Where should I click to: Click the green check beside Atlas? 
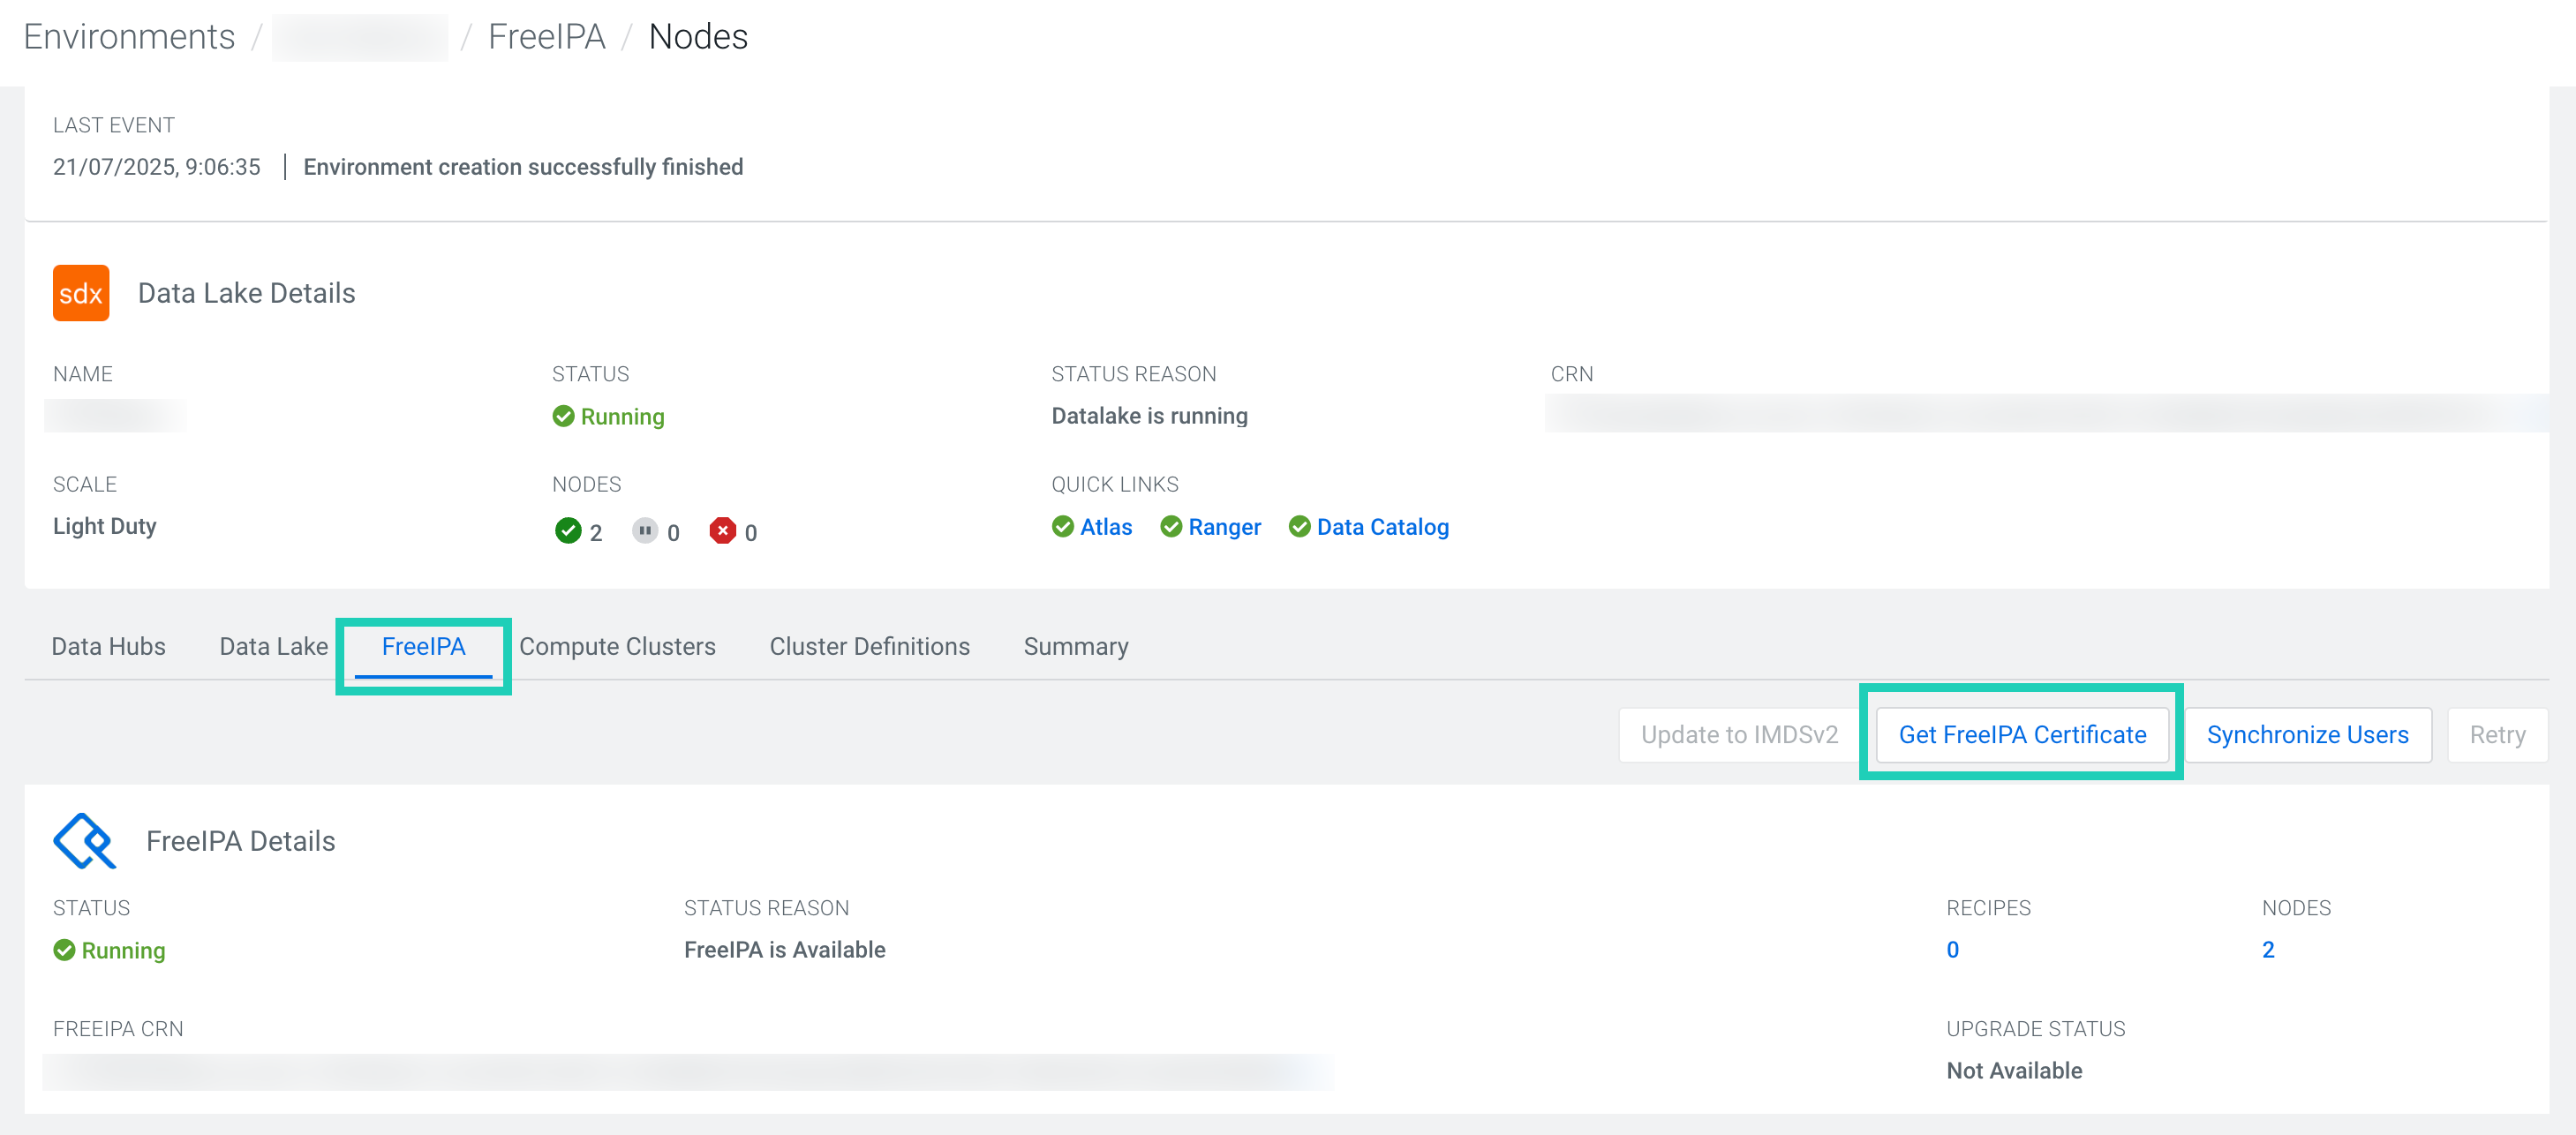(1062, 527)
